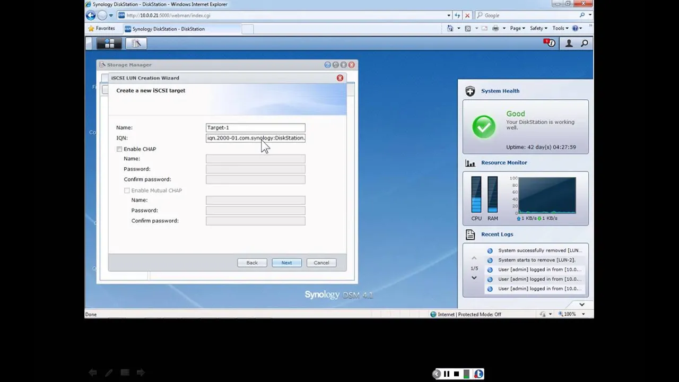Collapse the recording toolbar arrow

436,374
